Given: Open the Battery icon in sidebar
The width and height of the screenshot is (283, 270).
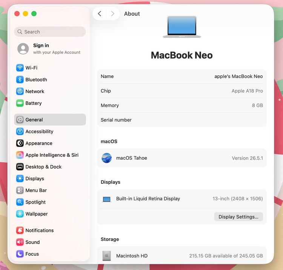Looking at the screenshot, I should (20, 103).
